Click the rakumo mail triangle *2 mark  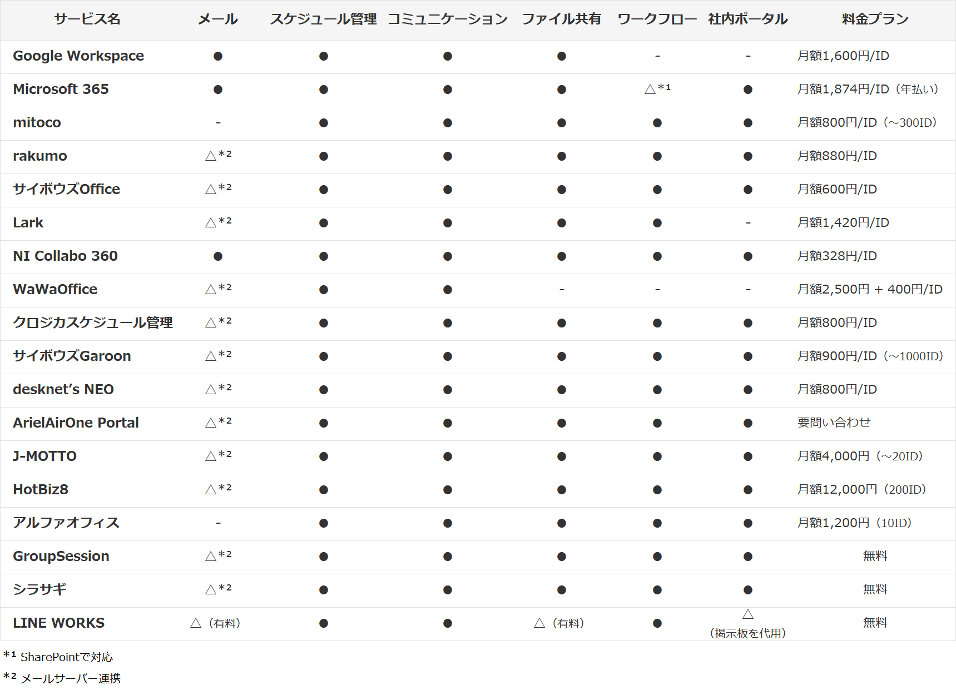pyautogui.click(x=218, y=155)
